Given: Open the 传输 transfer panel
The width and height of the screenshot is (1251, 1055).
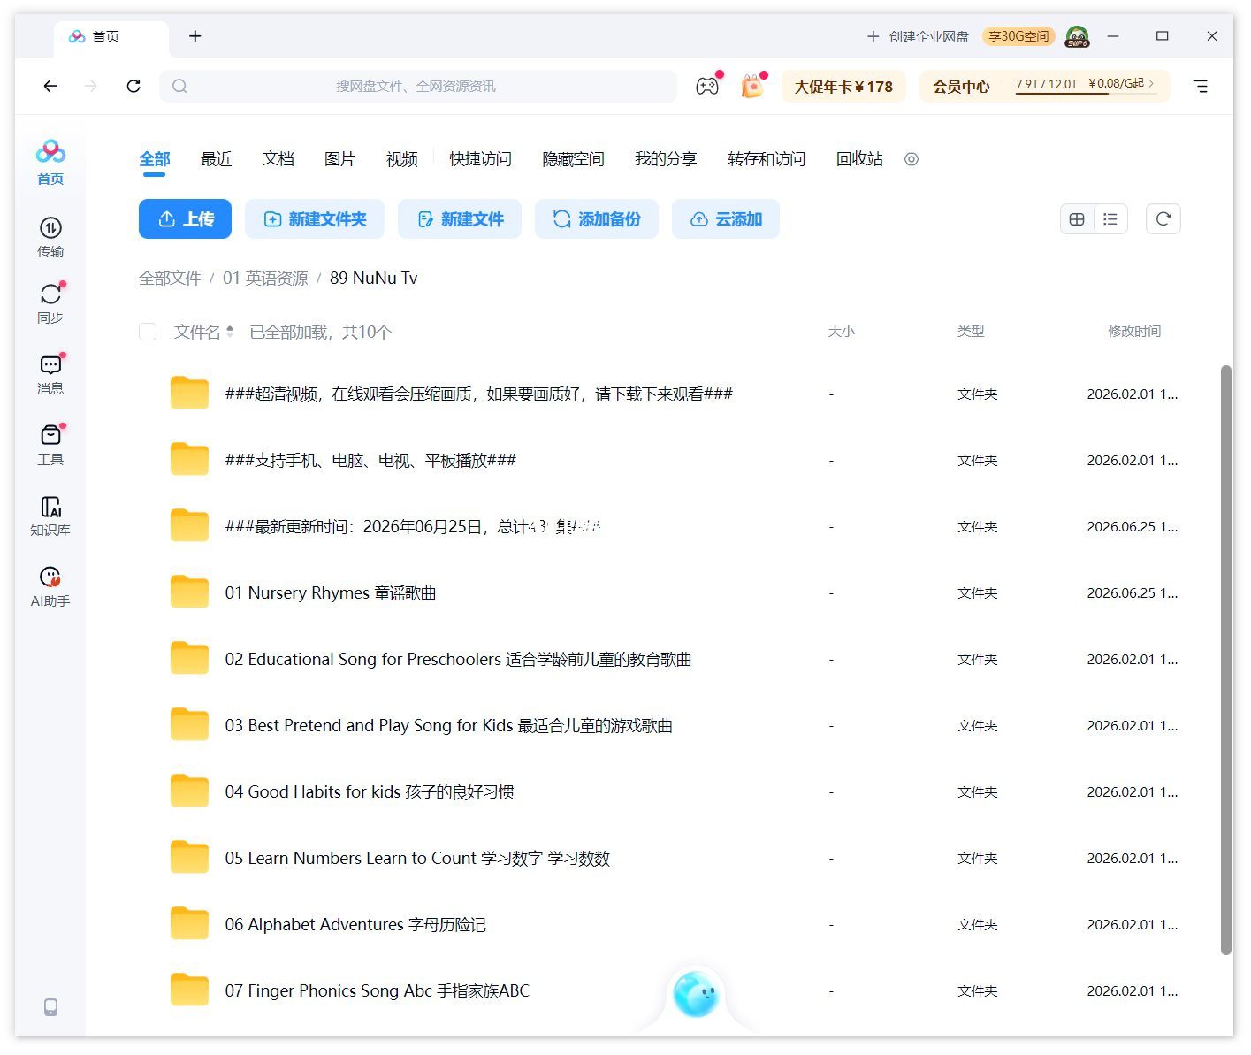Looking at the screenshot, I should pos(50,237).
